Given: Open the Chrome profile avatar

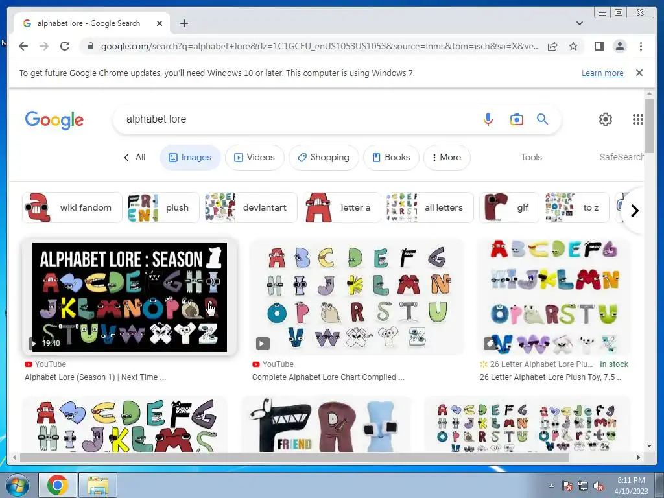Looking at the screenshot, I should [619, 46].
